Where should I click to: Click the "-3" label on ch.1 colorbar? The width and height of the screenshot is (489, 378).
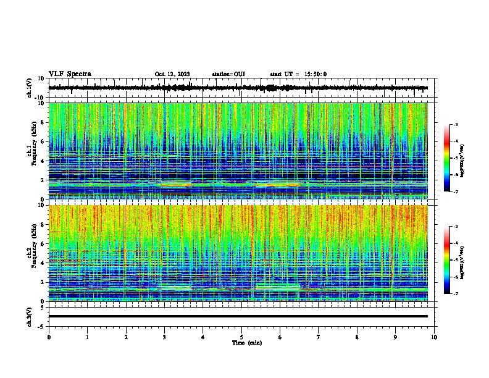(x=456, y=124)
